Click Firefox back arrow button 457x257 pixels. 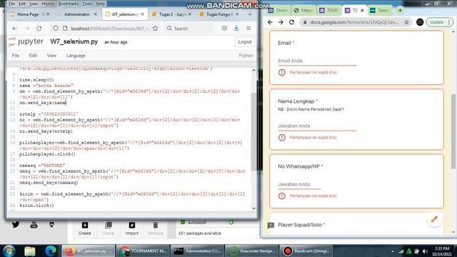click(x=14, y=29)
